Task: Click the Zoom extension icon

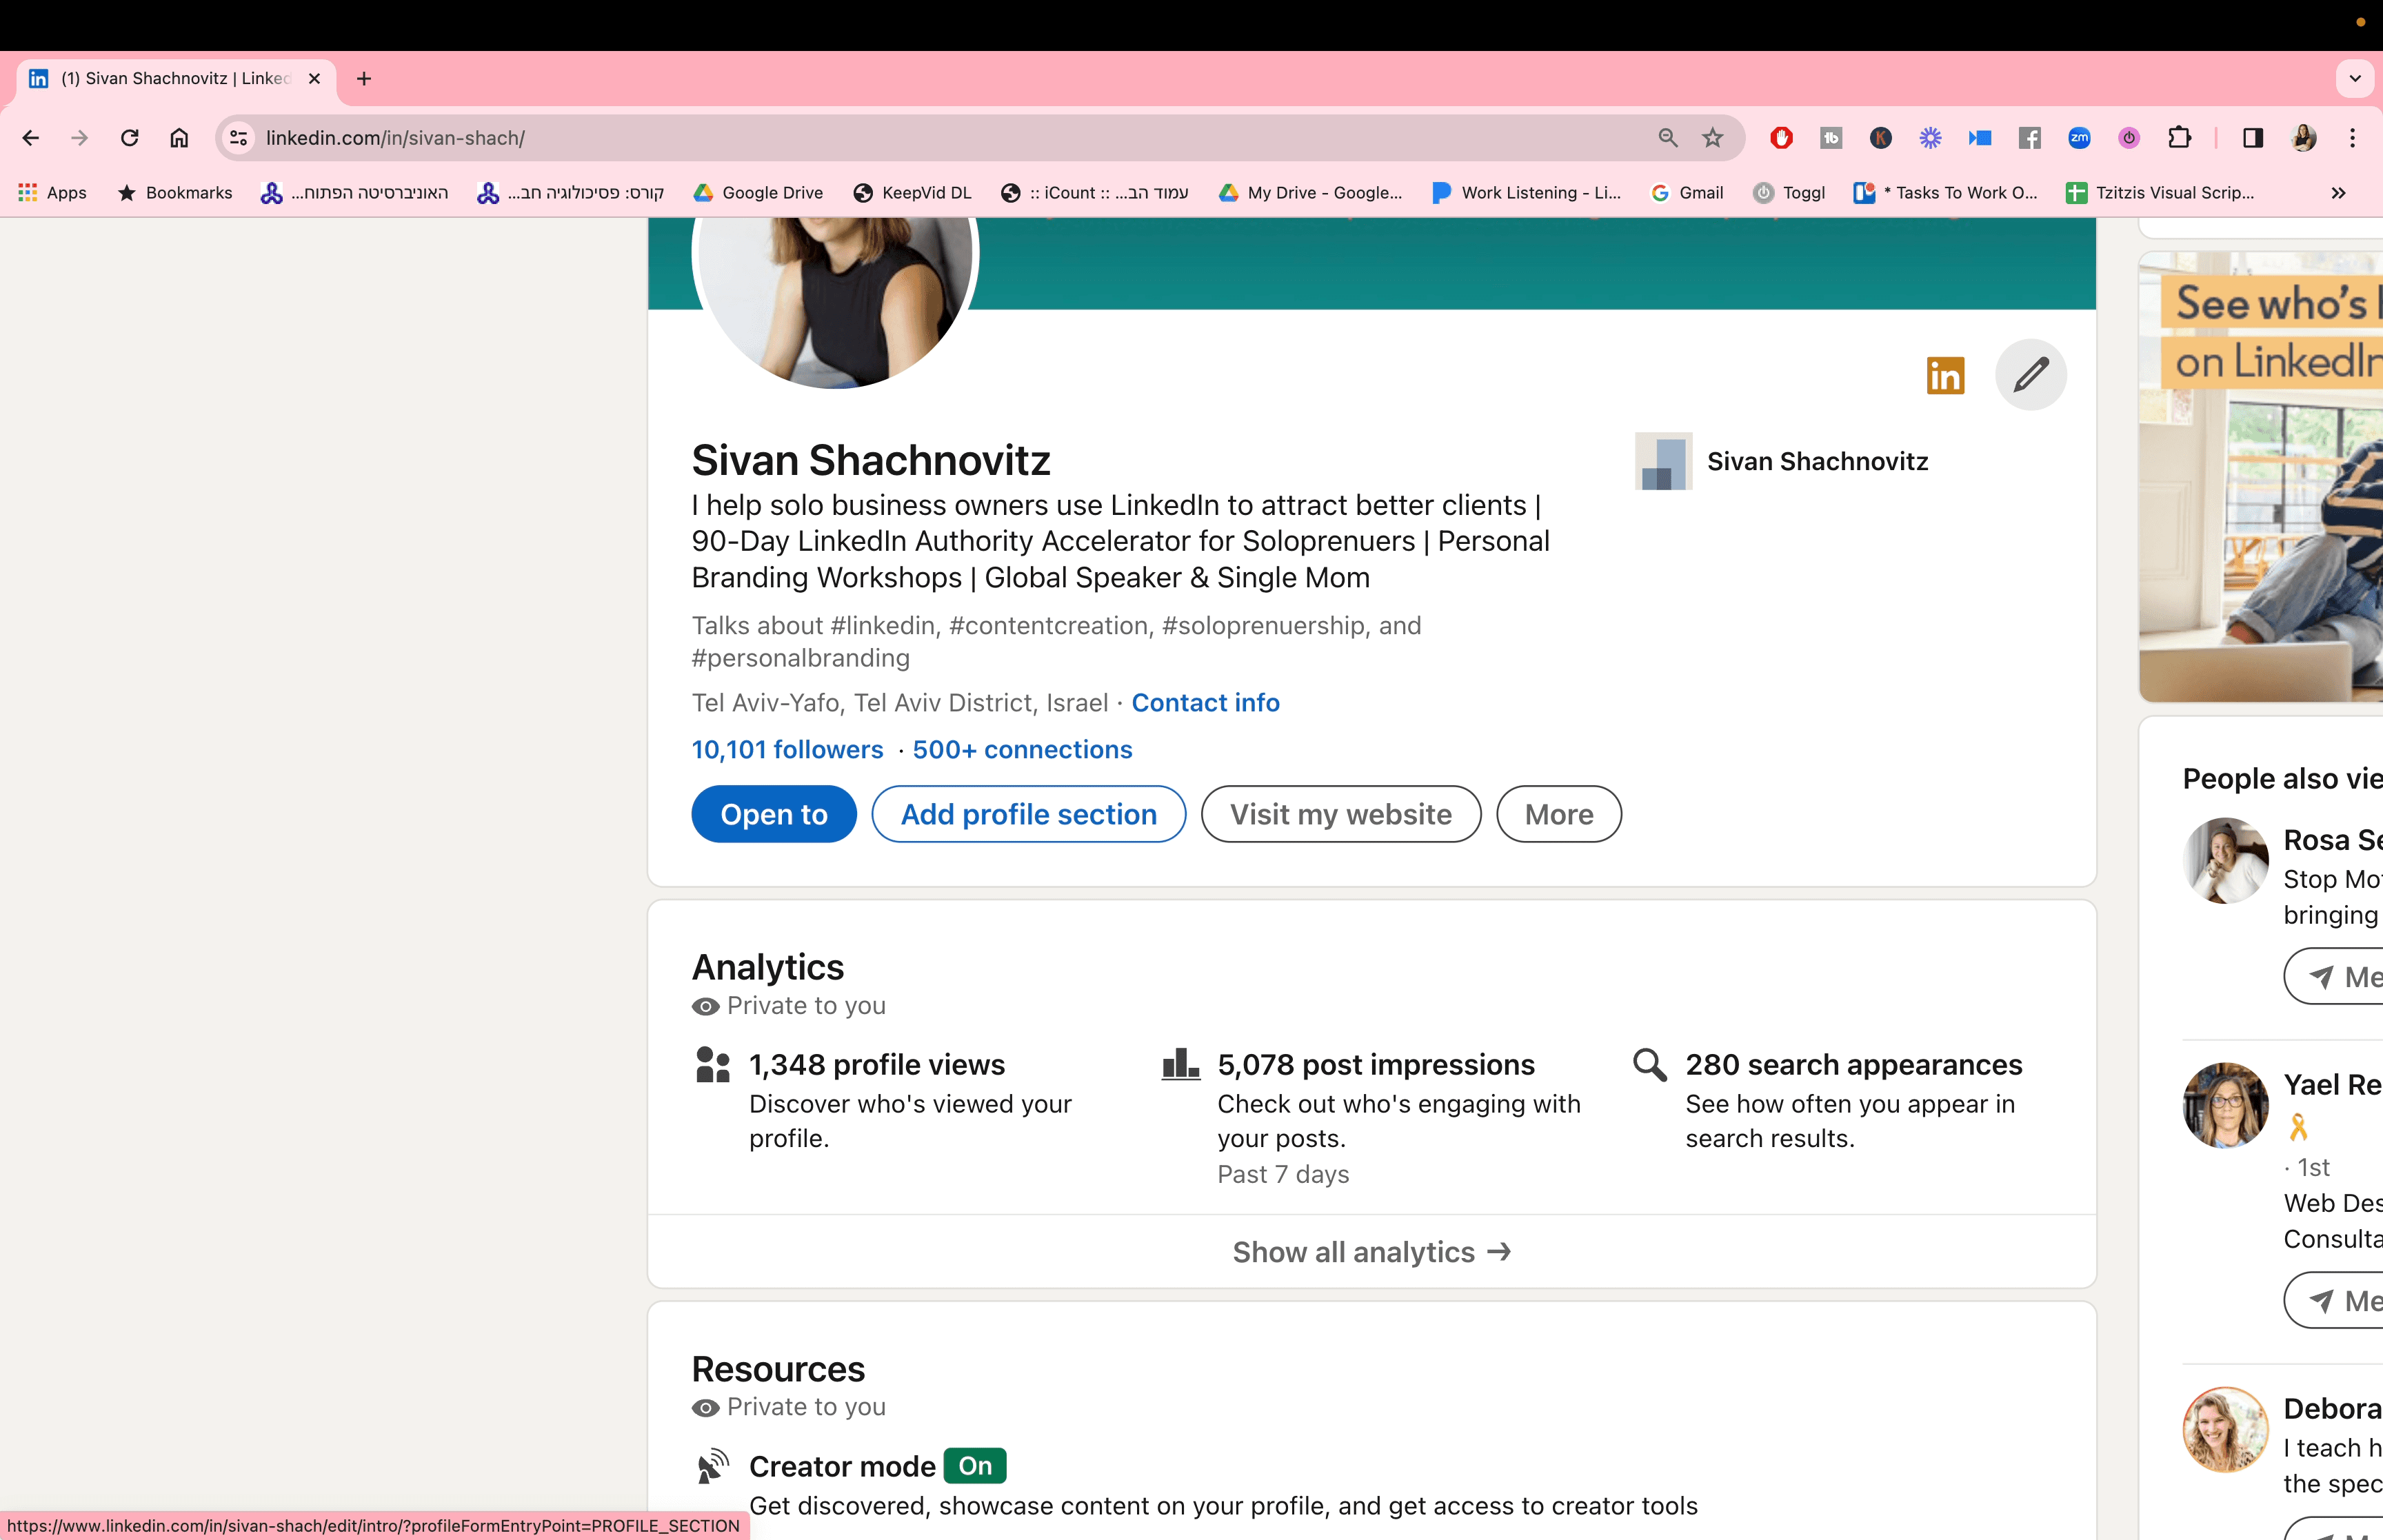Action: tap(2079, 138)
